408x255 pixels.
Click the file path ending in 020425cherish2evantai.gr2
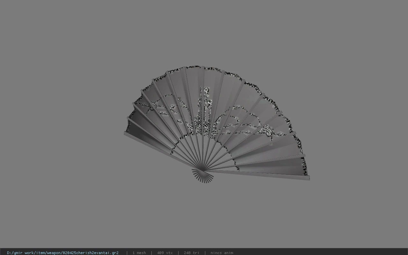coord(63,253)
